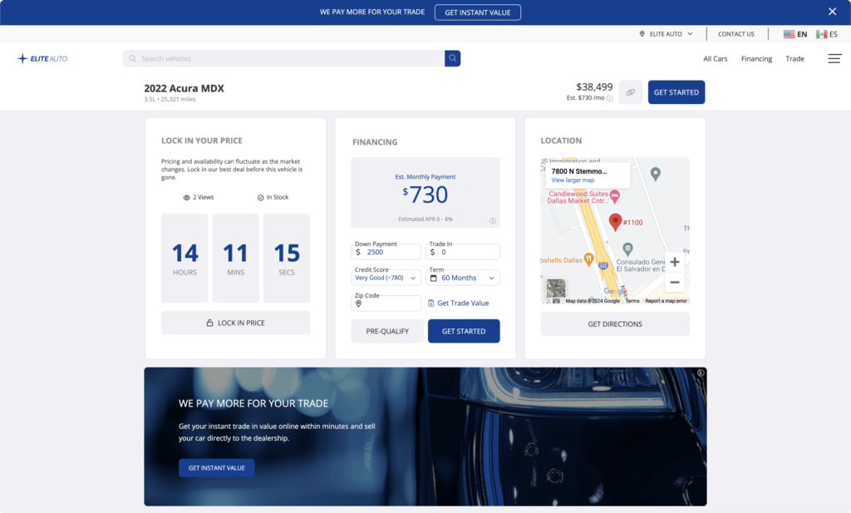Screen dimensions: 851x513
Task: Expand the Elite Auto location dropdown
Action: tap(667, 34)
